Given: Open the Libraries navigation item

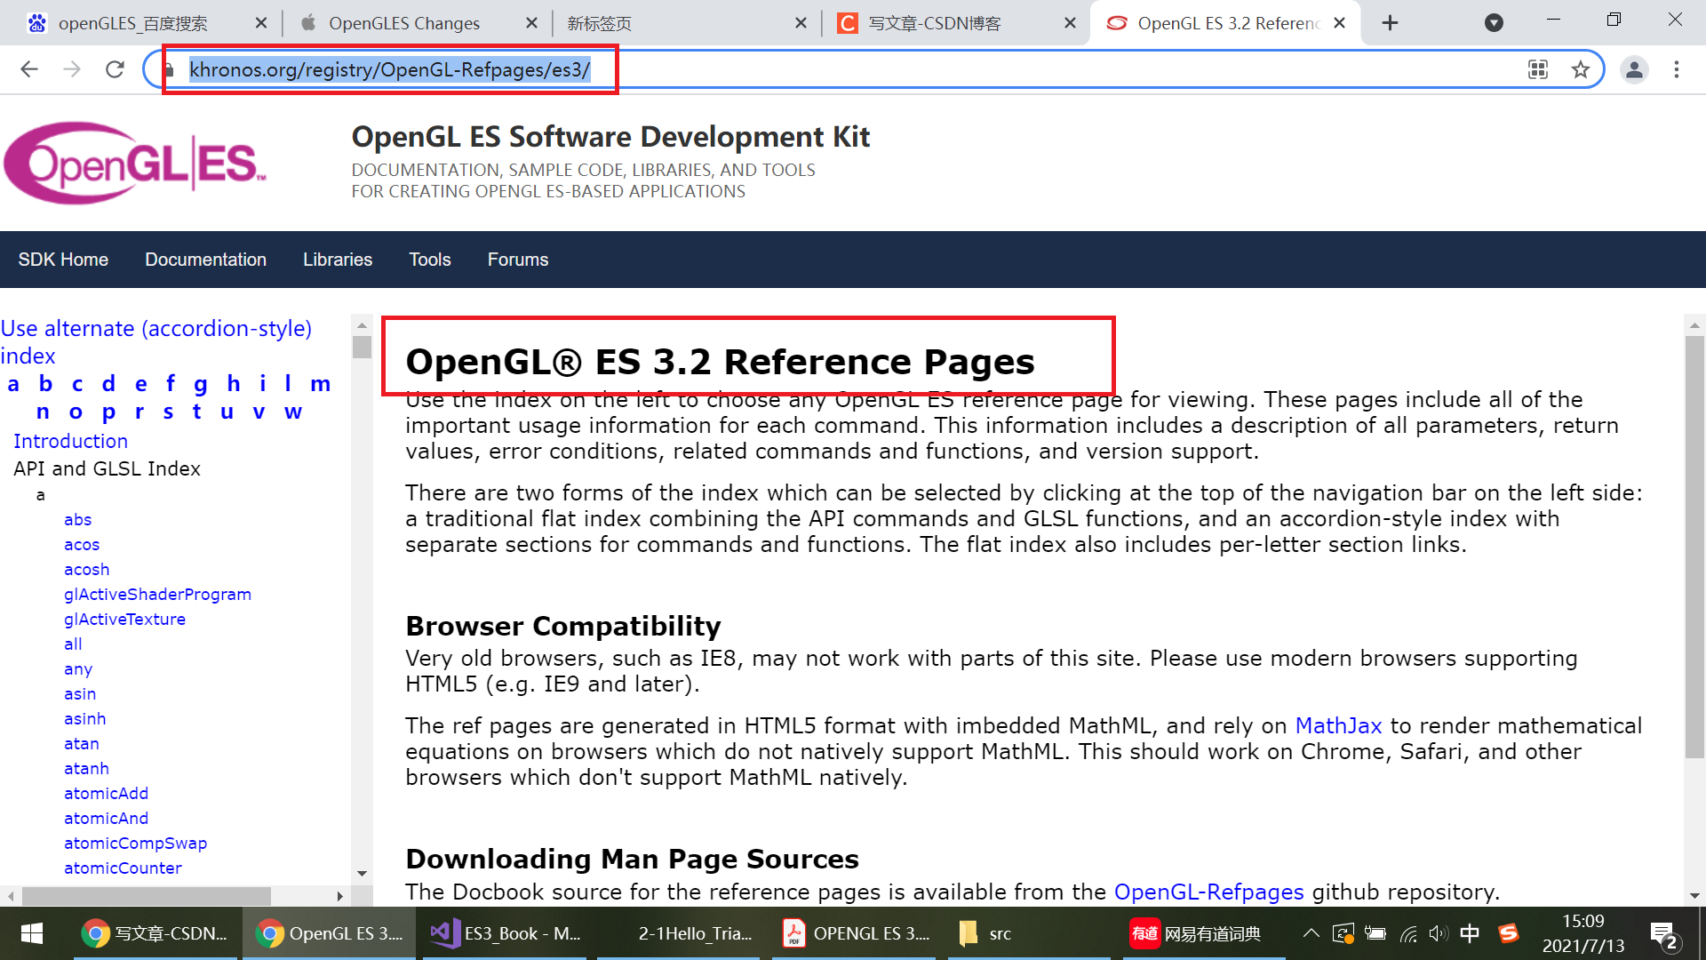Looking at the screenshot, I should tap(338, 260).
